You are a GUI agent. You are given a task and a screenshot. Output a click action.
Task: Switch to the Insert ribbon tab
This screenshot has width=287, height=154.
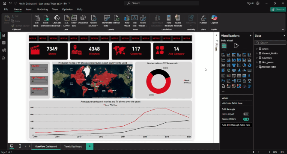tap(29, 9)
